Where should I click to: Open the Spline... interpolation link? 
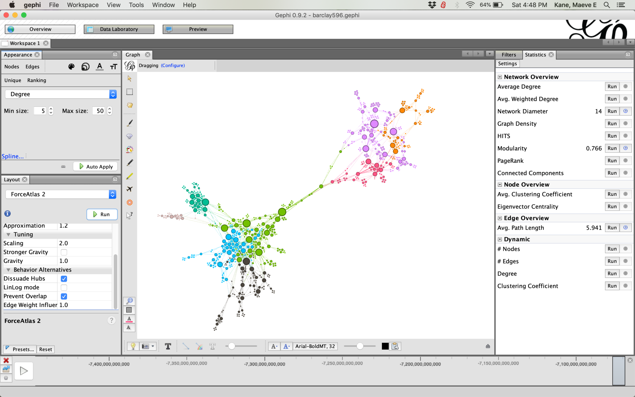(13, 156)
